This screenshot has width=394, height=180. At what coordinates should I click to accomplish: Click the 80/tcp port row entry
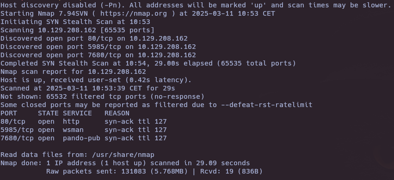(x=83, y=121)
